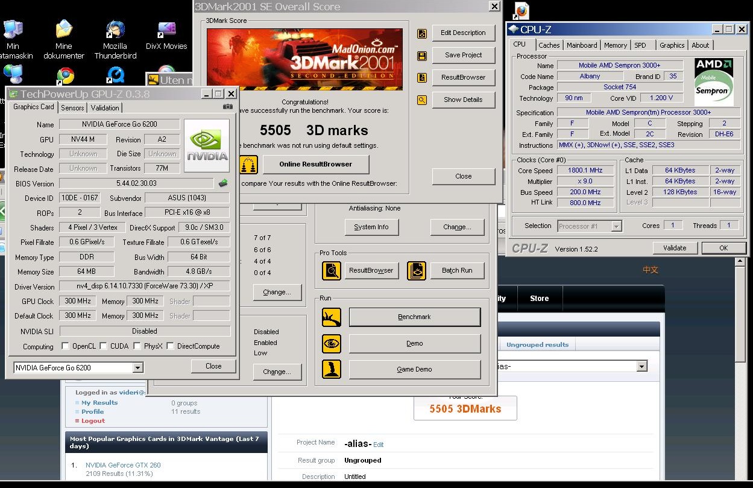Enable the PhysX checkbox
This screenshot has height=488, width=753.
click(x=137, y=346)
